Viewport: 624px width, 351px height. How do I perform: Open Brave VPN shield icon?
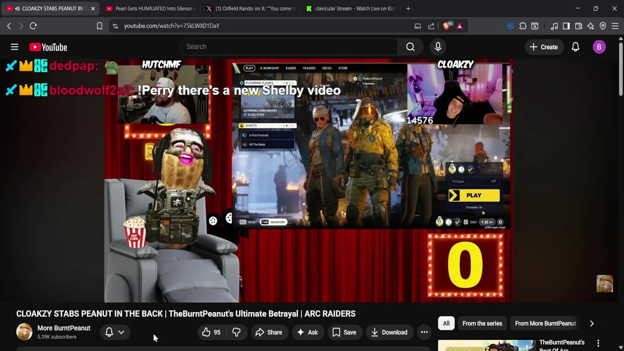coord(603,26)
